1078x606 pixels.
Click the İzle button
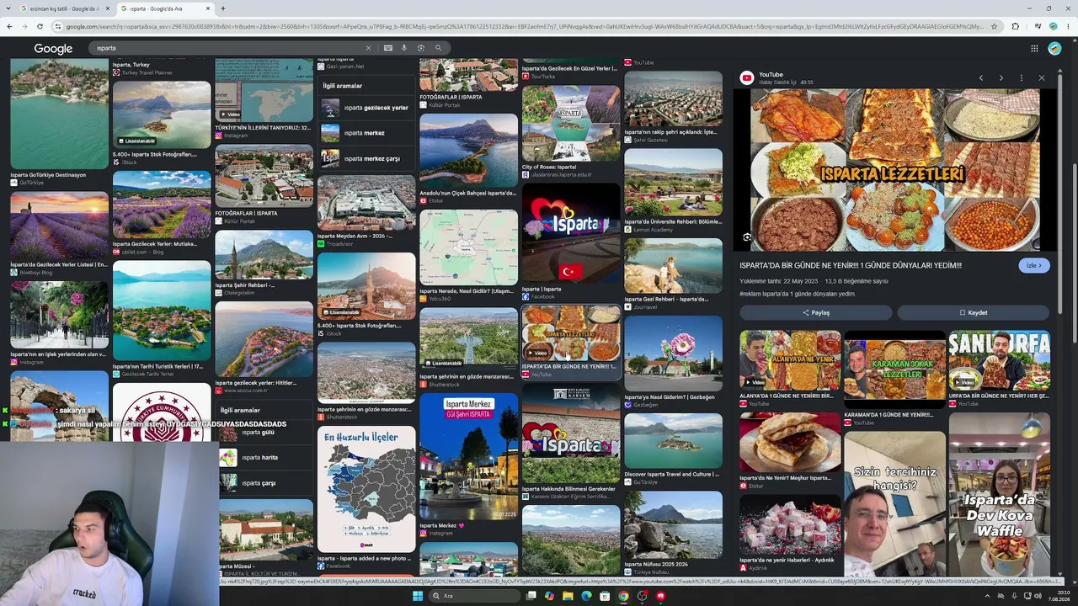coord(1034,265)
